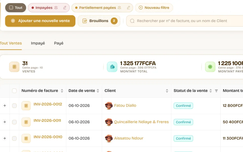This screenshot has height=152, width=243.
Task: Click Aissatou Ndour's avatar
Action: tap(109, 138)
